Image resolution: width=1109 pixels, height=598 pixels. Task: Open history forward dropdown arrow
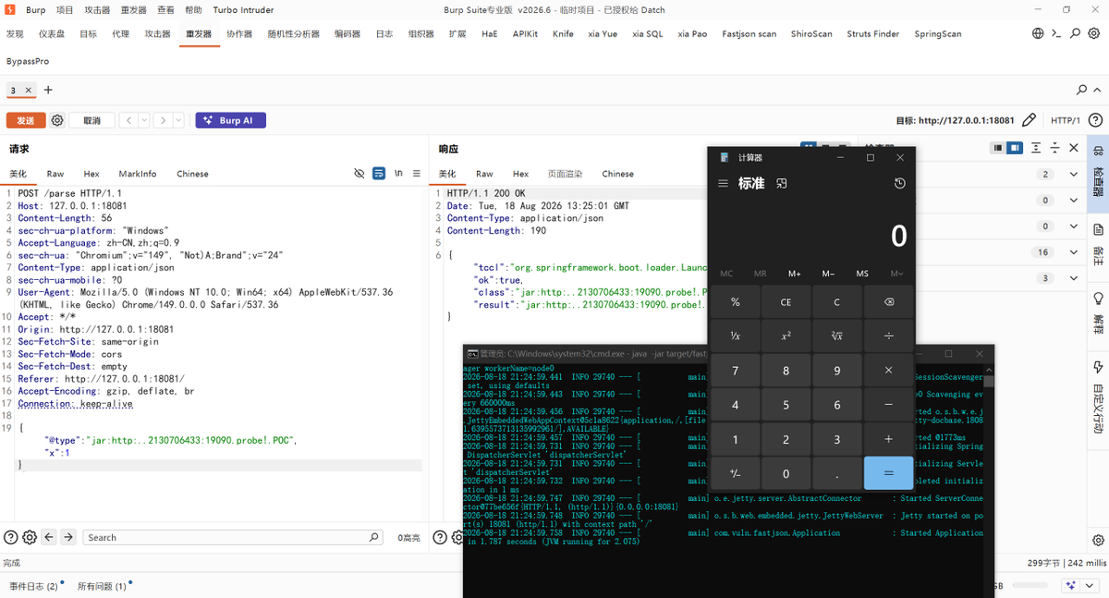[x=178, y=120]
